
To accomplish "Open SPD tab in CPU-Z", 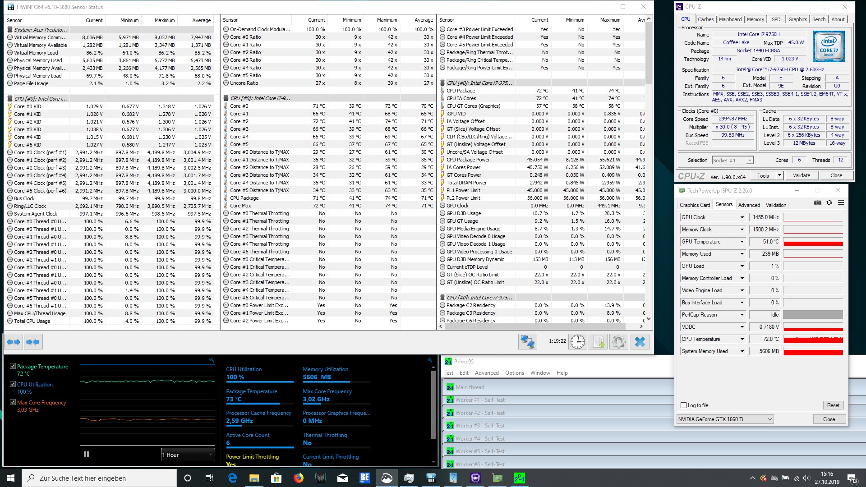I will click(x=776, y=19).
